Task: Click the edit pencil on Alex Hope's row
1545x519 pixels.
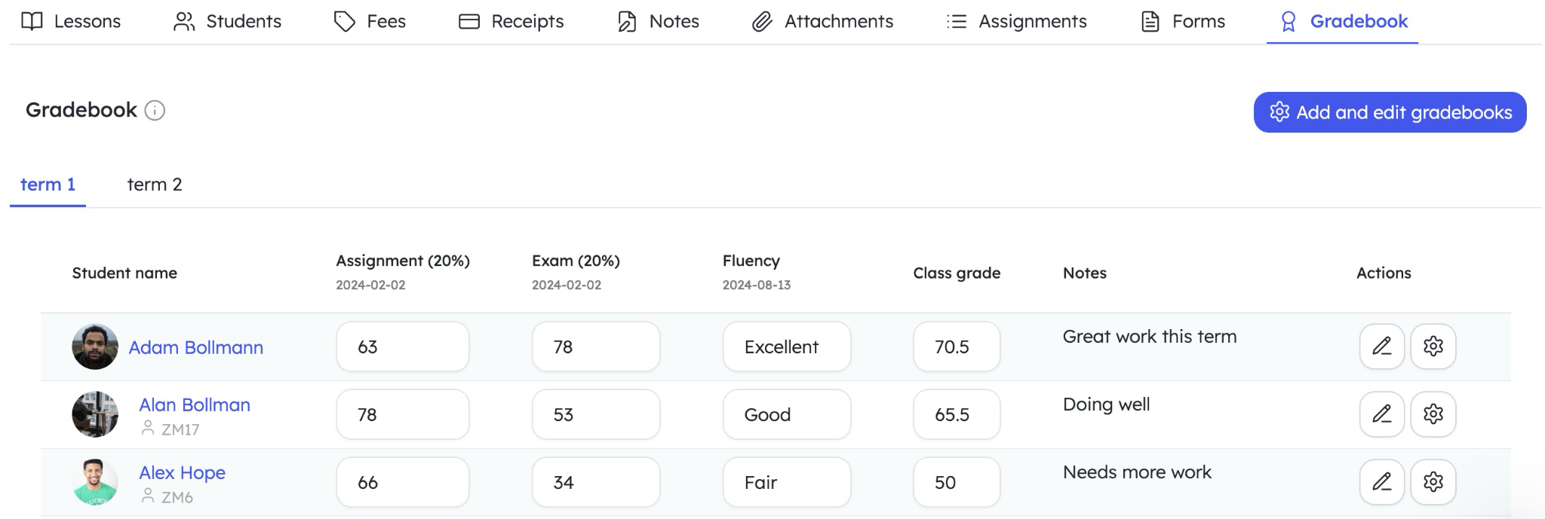Action: point(1381,482)
